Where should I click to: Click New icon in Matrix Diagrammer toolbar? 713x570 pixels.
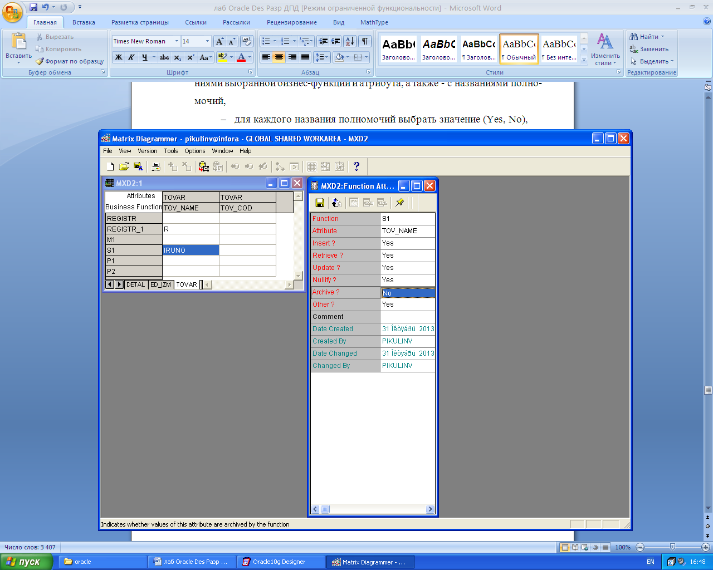(110, 166)
